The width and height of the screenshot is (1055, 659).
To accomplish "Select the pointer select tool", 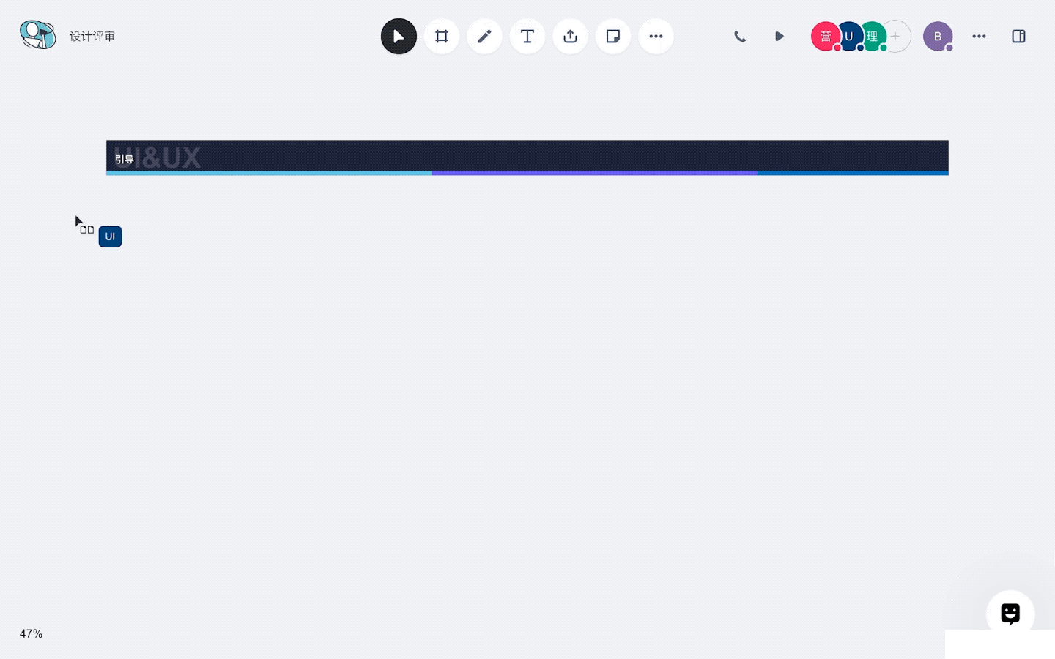I will [399, 36].
